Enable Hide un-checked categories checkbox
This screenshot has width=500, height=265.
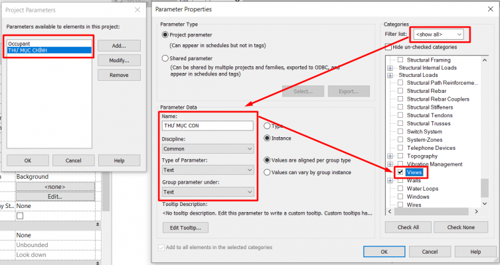(x=388, y=47)
